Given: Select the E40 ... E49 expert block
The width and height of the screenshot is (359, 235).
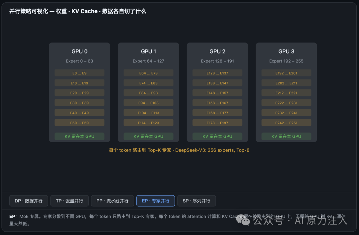Looking at the screenshot, I should [x=79, y=113].
